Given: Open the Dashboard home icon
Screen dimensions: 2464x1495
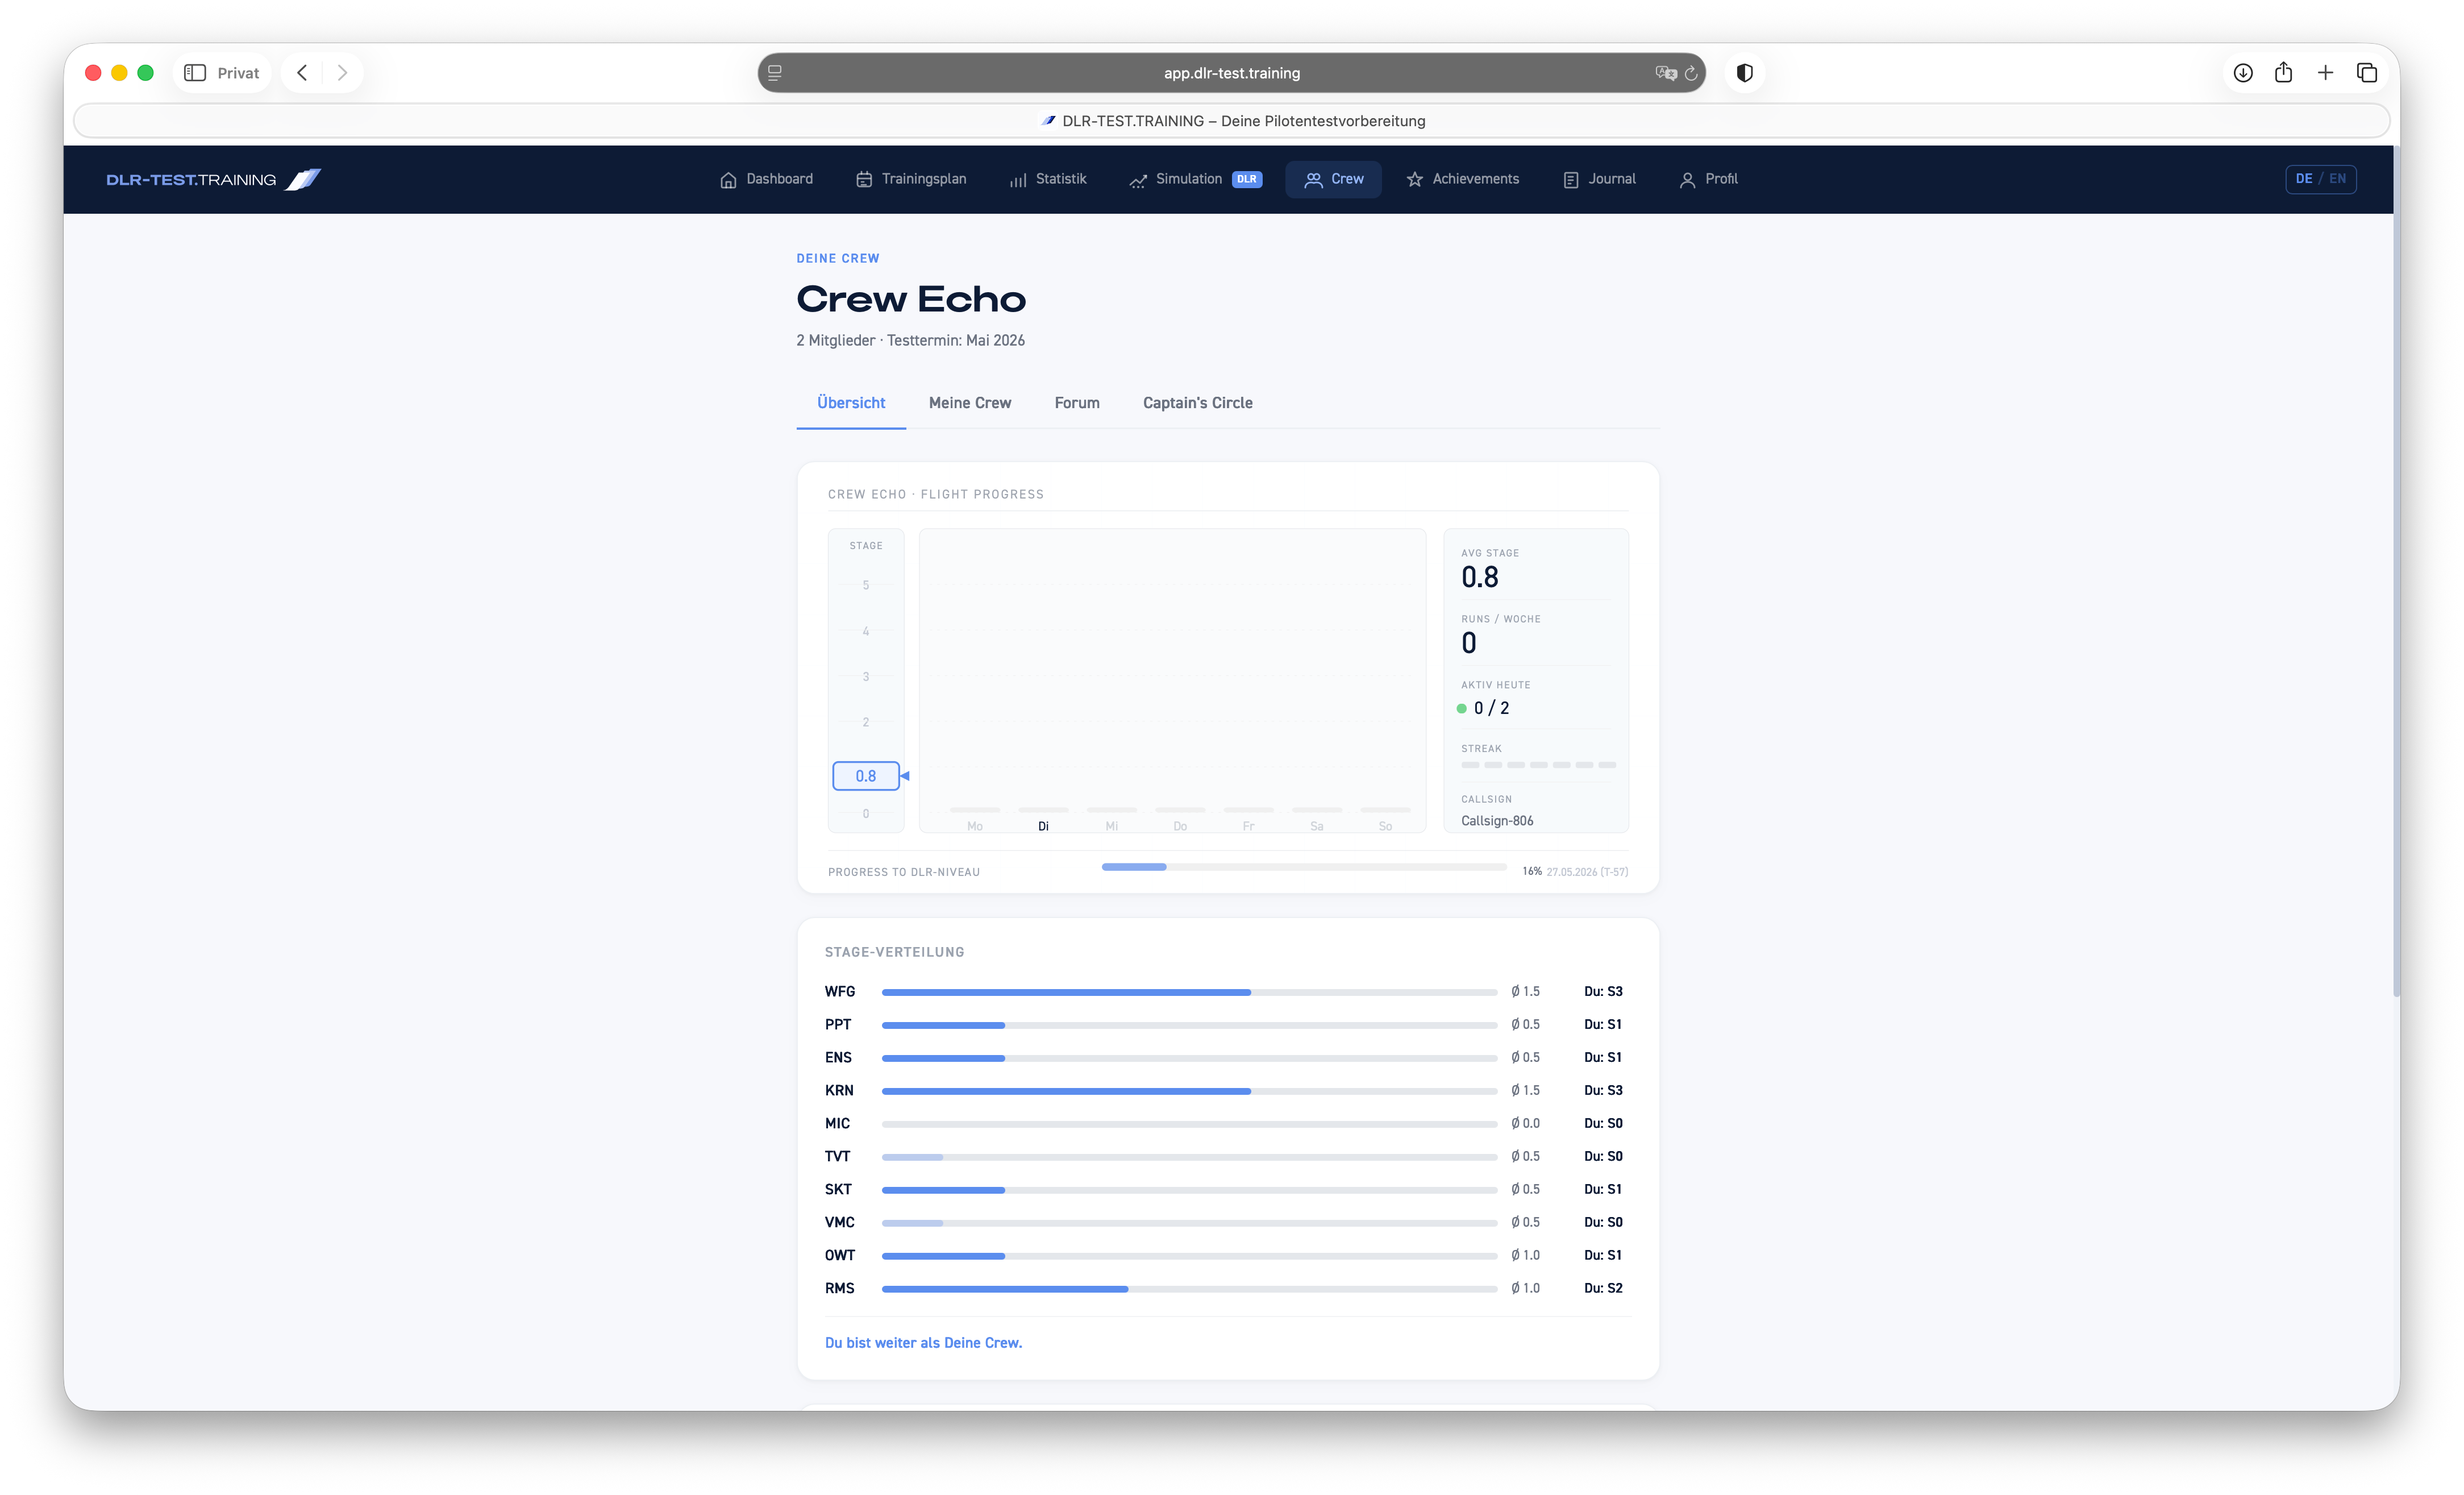Looking at the screenshot, I should pos(728,180).
